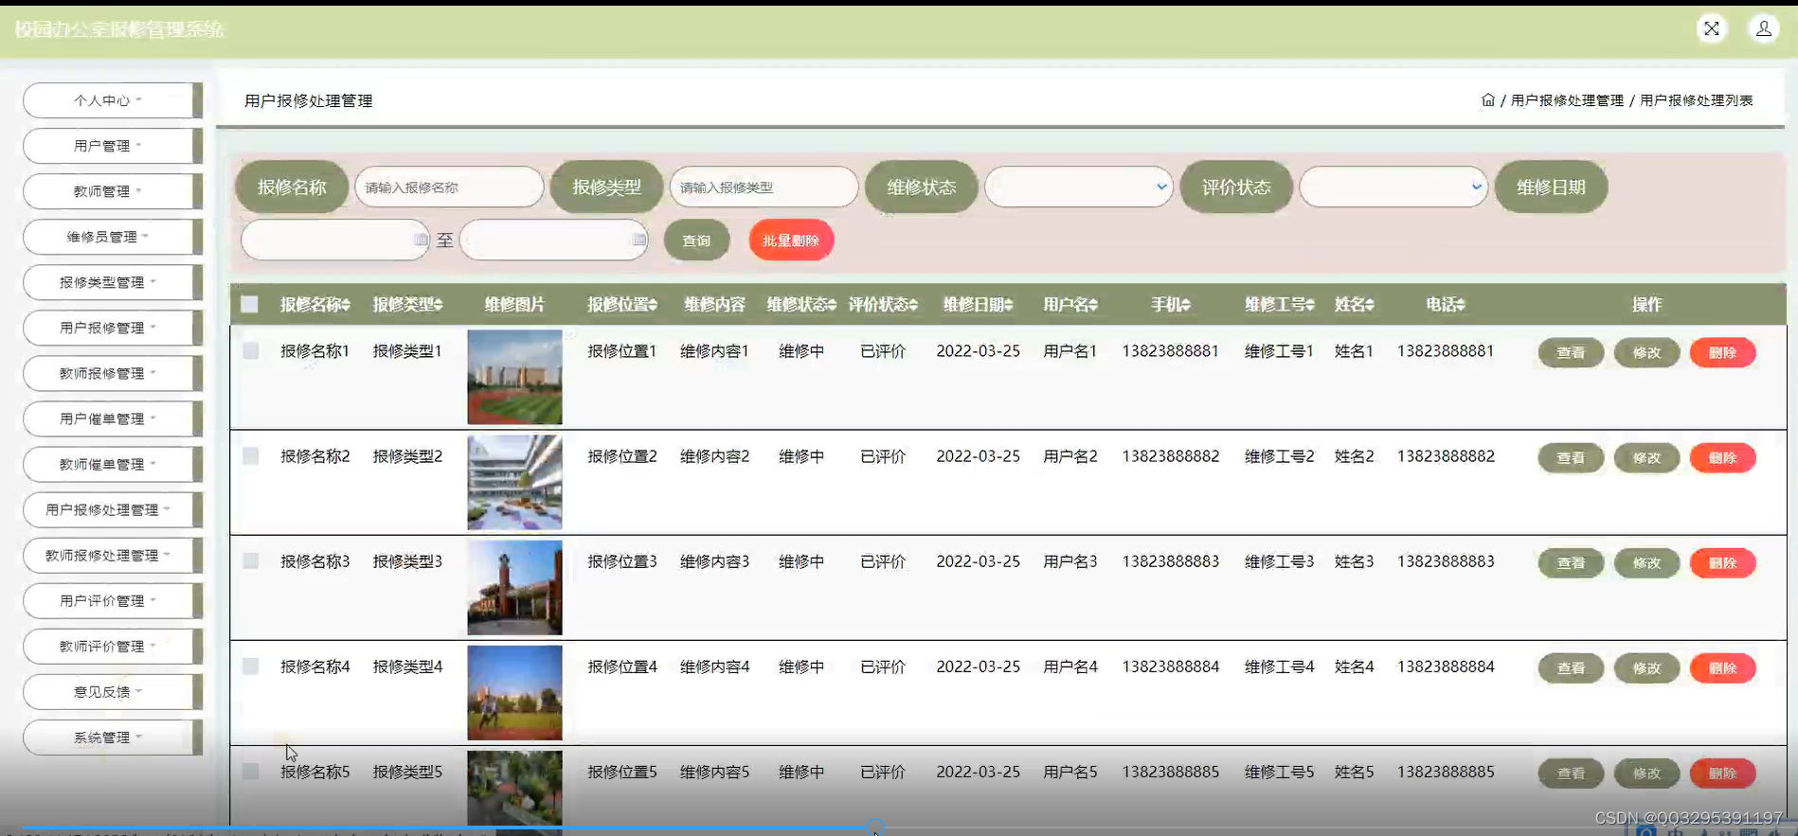The height and width of the screenshot is (836, 1798).
Task: Open 意见反馈 sidebar menu
Action: [113, 690]
